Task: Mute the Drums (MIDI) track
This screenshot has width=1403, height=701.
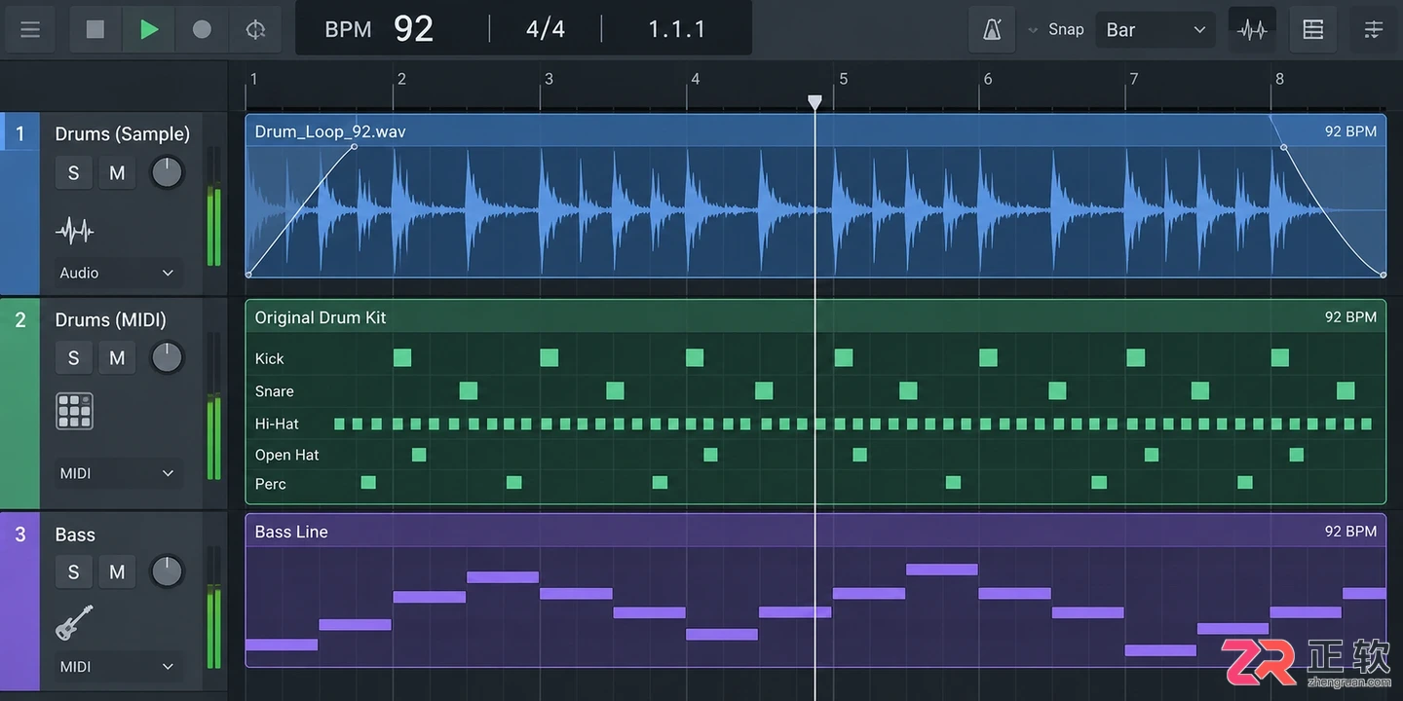Action: (117, 358)
